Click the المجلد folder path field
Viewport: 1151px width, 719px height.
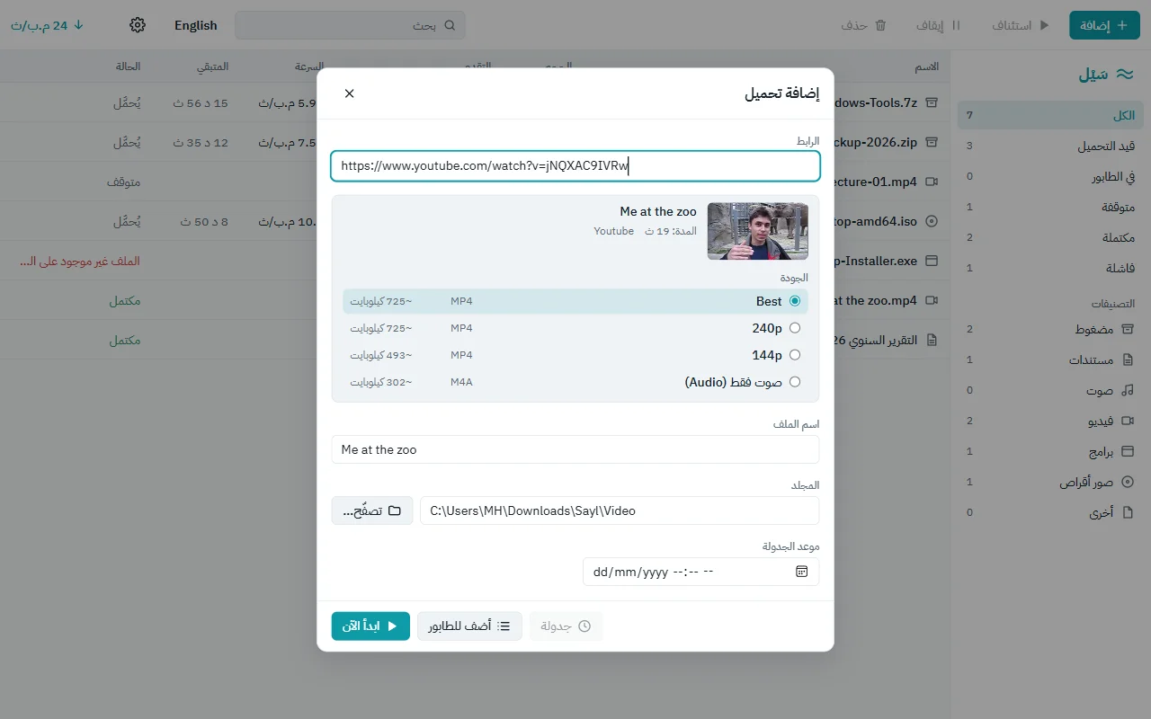click(x=620, y=510)
